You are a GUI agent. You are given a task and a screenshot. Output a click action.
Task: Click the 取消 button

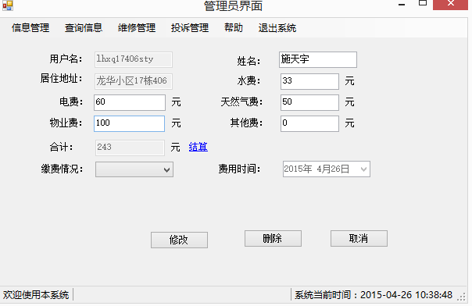pos(359,239)
